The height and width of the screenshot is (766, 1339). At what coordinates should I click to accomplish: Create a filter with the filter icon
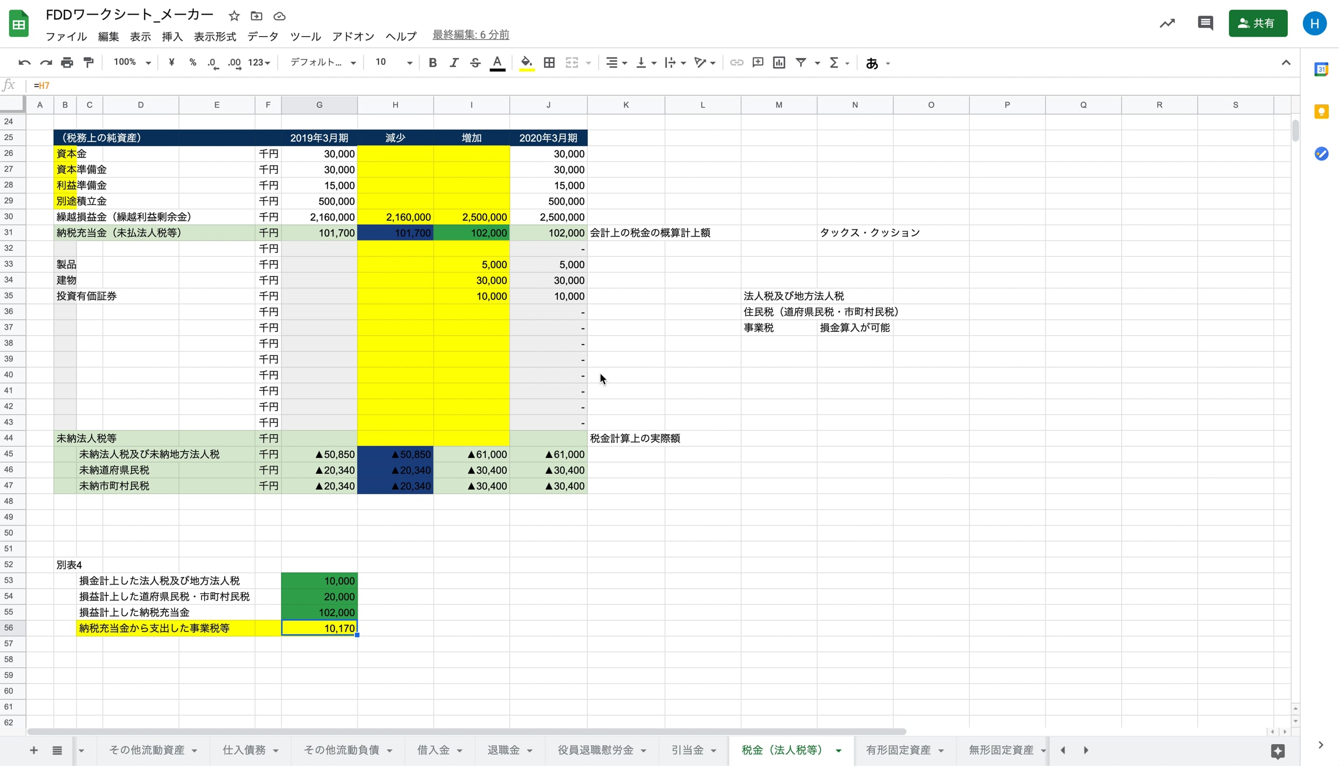801,62
